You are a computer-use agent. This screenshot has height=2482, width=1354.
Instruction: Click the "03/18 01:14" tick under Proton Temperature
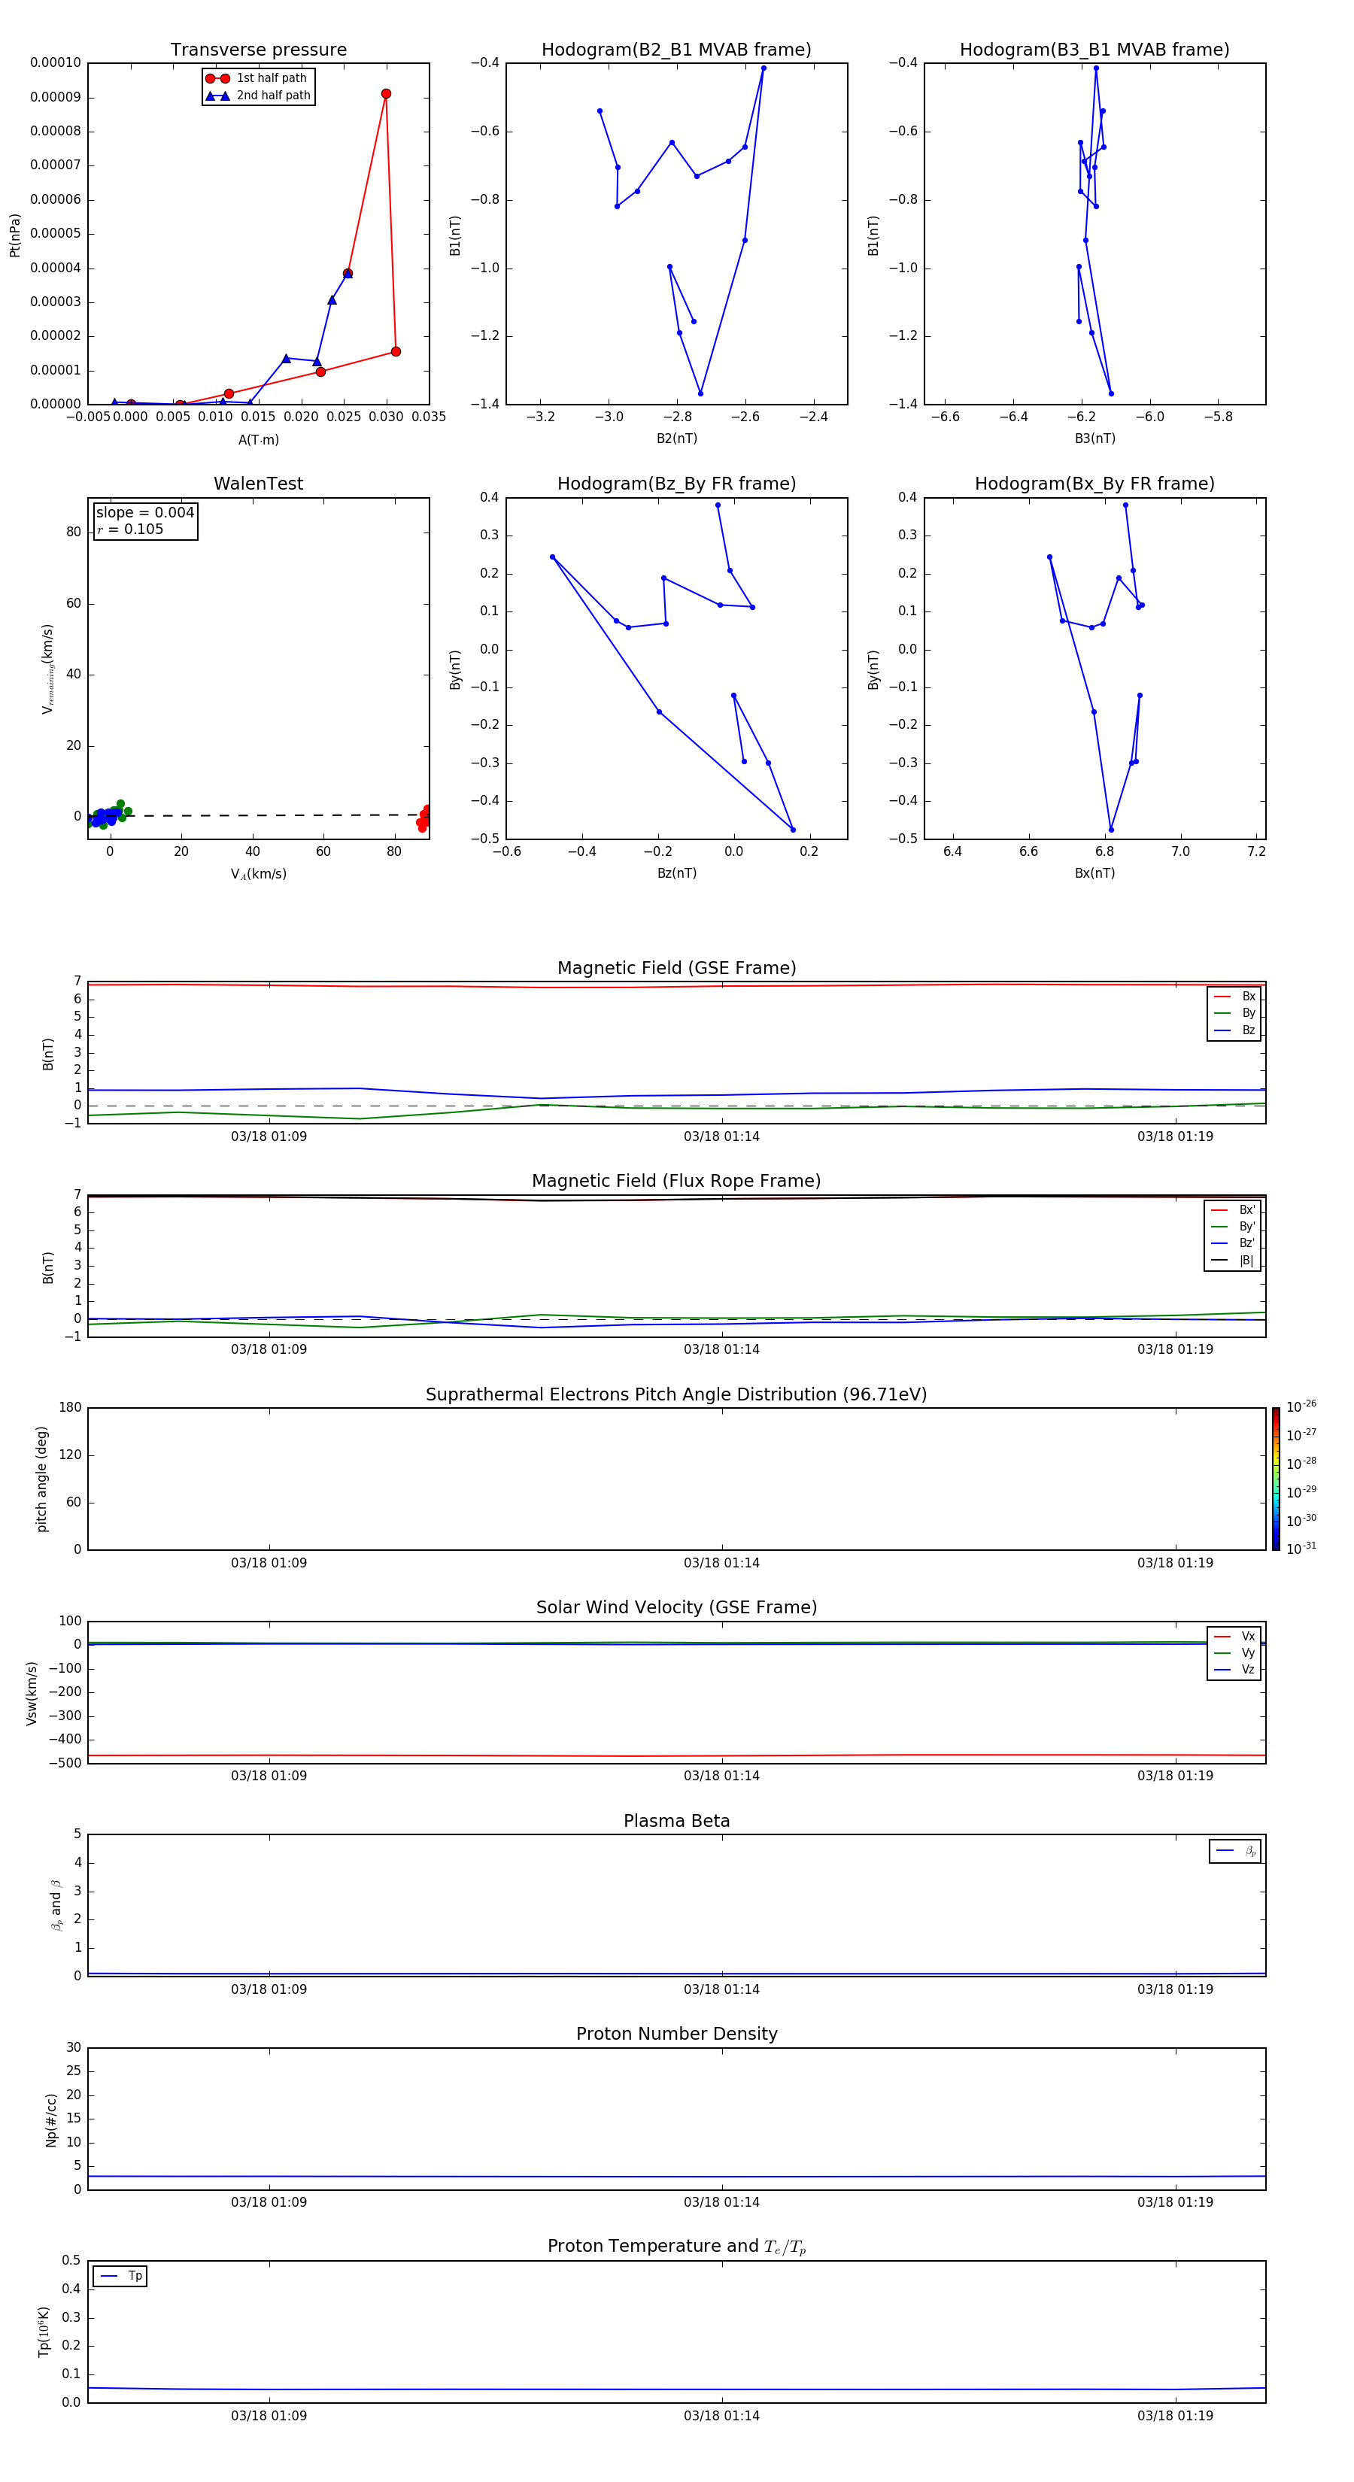point(722,2416)
